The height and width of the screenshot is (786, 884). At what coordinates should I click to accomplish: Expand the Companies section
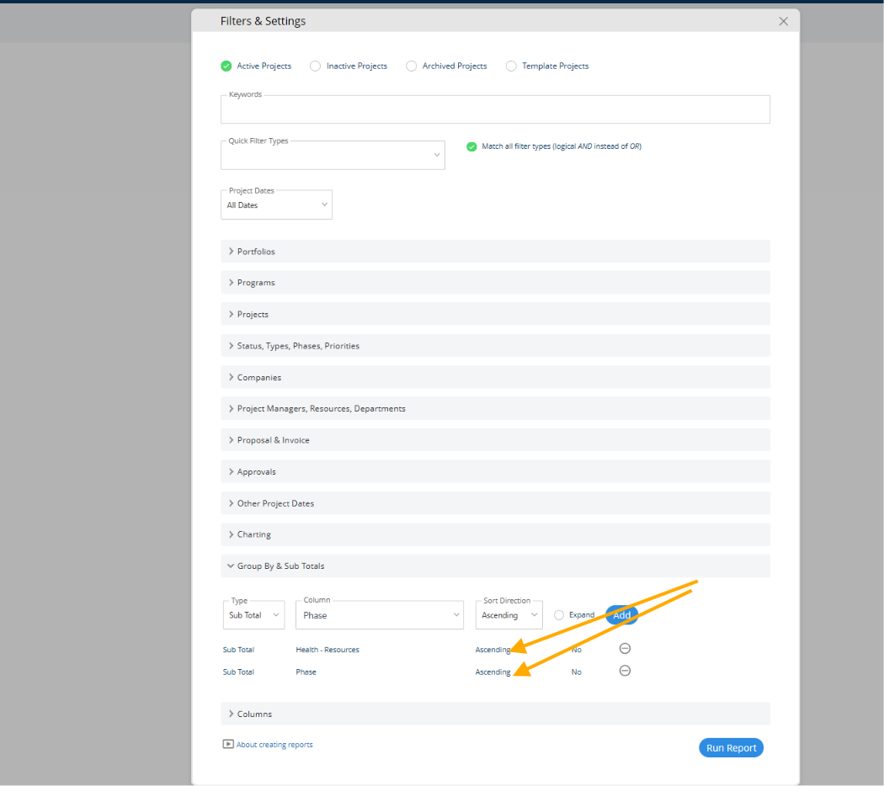495,377
